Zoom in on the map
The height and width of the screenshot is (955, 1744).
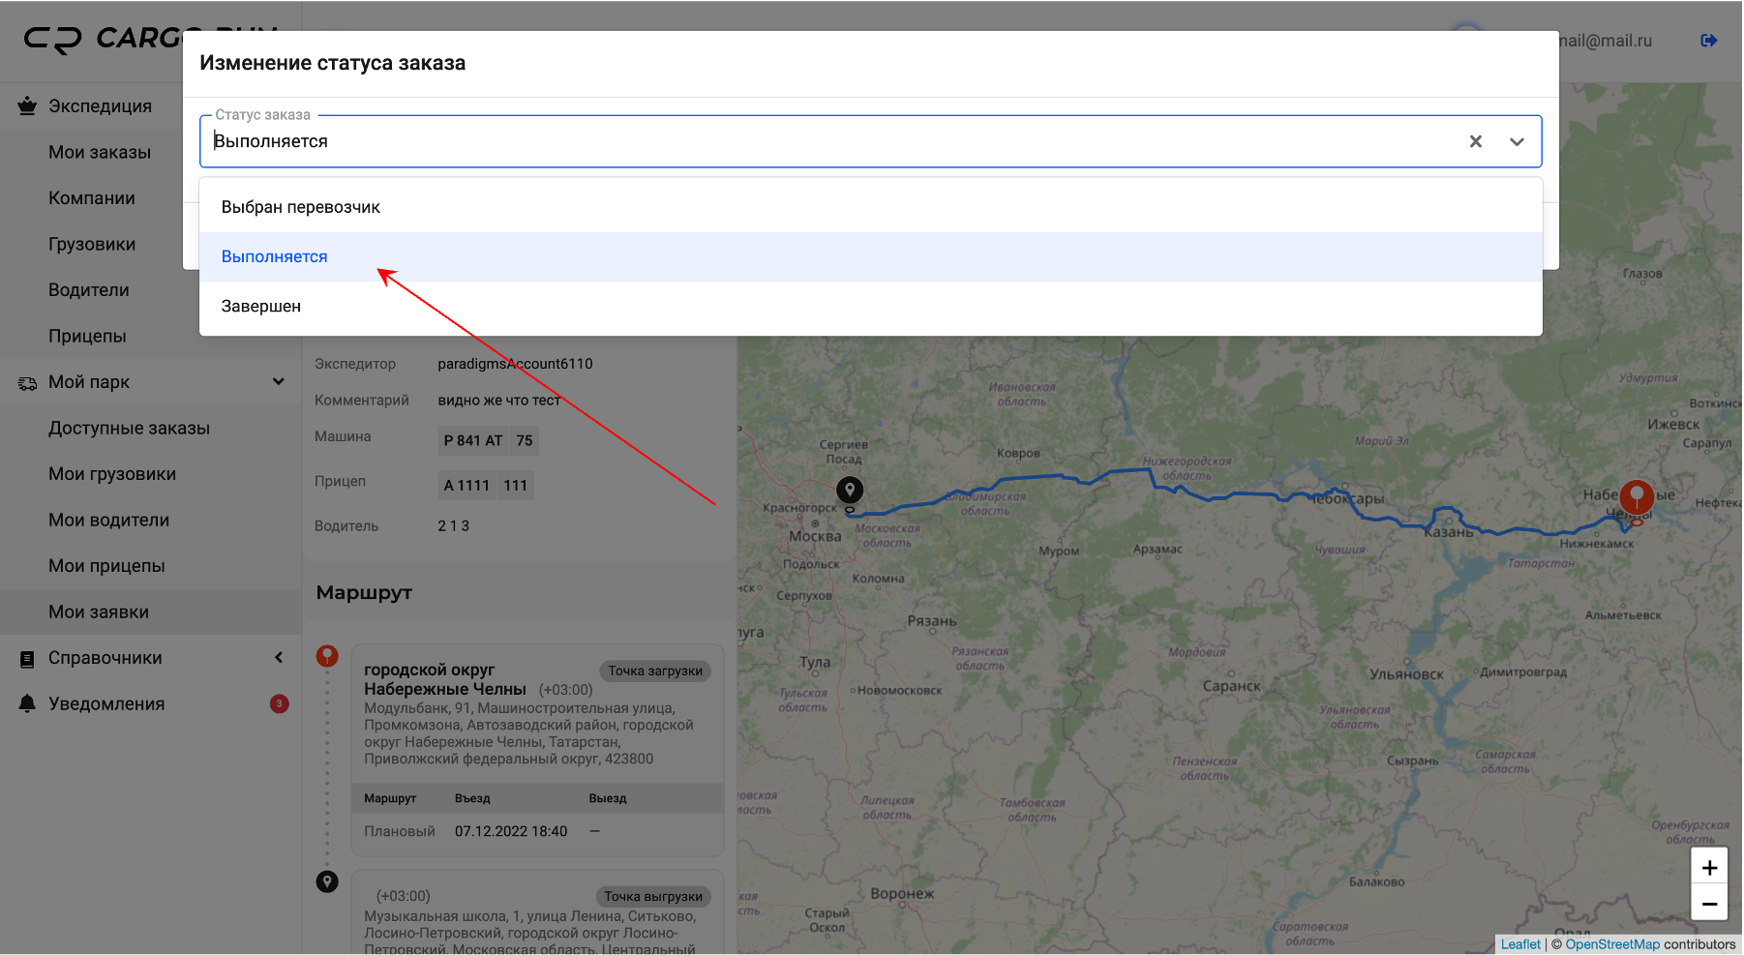tap(1709, 868)
